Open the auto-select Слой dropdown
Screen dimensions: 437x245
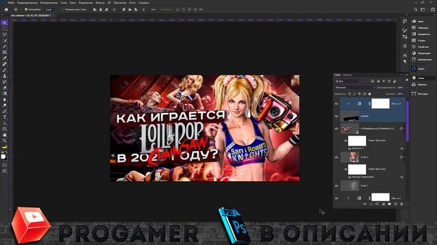click(51, 10)
